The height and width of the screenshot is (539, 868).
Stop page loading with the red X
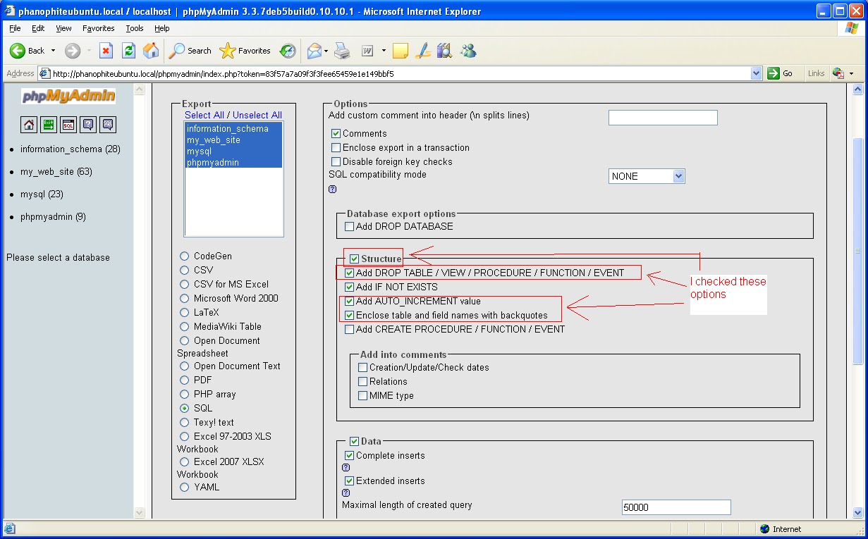coord(106,51)
